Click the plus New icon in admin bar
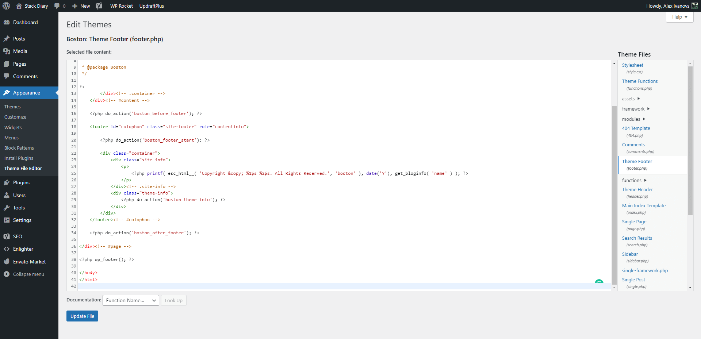Viewport: 701px width, 339px height. pos(75,6)
